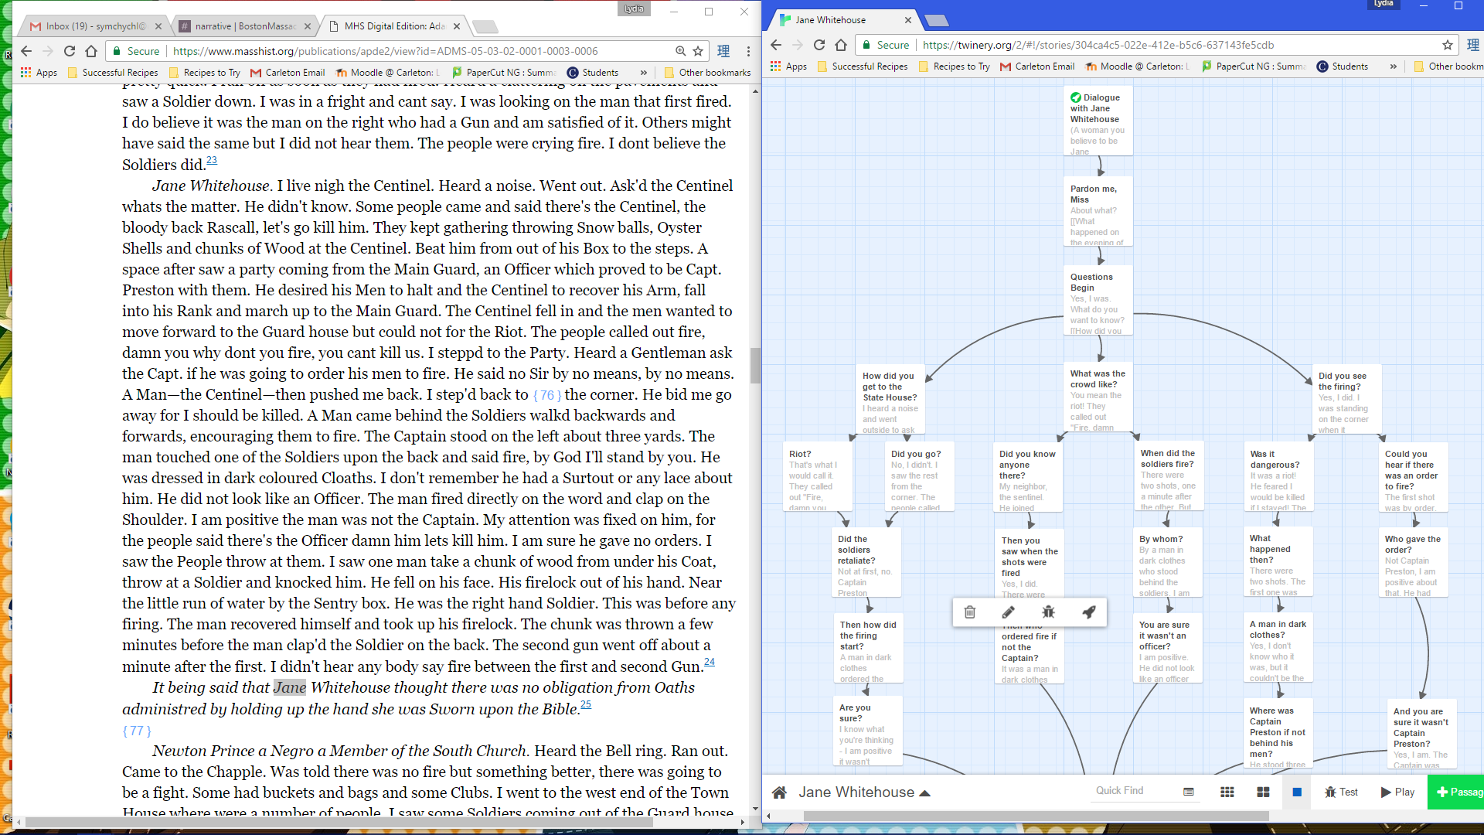The width and height of the screenshot is (1484, 835).
Task: Set starting point with the rocket icon
Action: (x=1088, y=612)
